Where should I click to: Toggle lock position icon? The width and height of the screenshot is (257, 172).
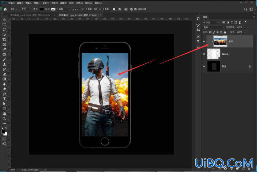click(218, 32)
